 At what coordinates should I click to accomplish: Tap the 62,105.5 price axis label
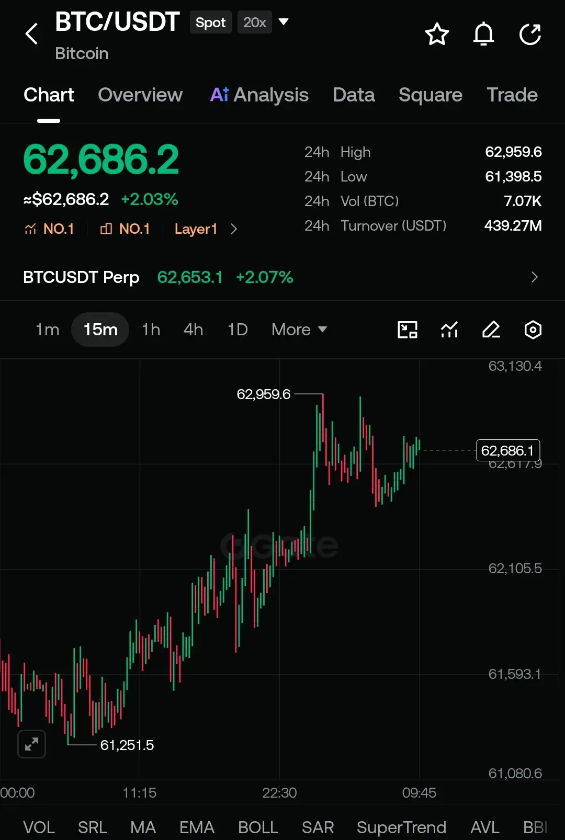pyautogui.click(x=515, y=568)
